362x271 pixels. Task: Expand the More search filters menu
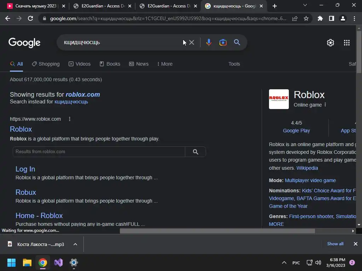[x=165, y=64]
